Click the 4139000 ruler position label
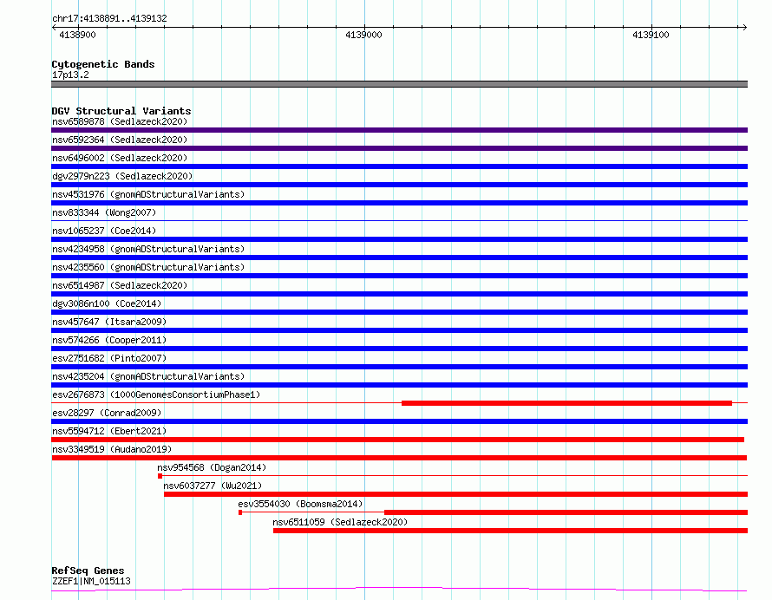Viewport: 772px width, 600px height. click(363, 35)
